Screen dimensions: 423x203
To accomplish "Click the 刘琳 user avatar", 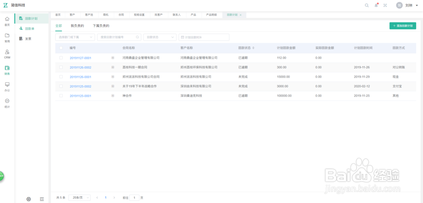I will [399, 5].
